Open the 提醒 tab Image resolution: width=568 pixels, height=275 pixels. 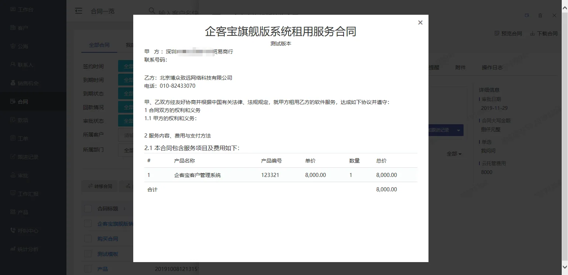click(x=434, y=67)
